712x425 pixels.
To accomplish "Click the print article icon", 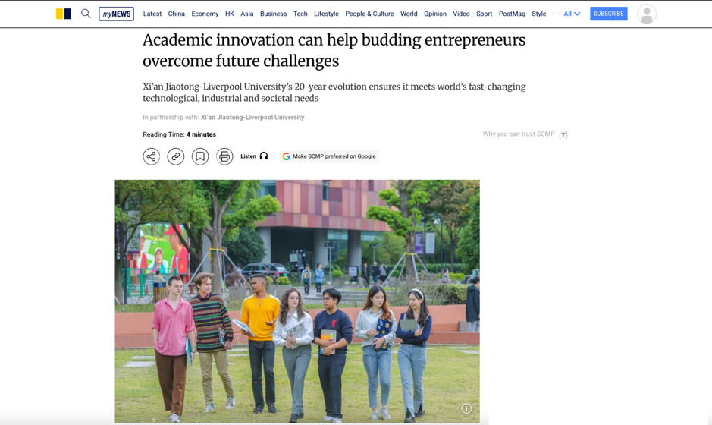I will 224,156.
